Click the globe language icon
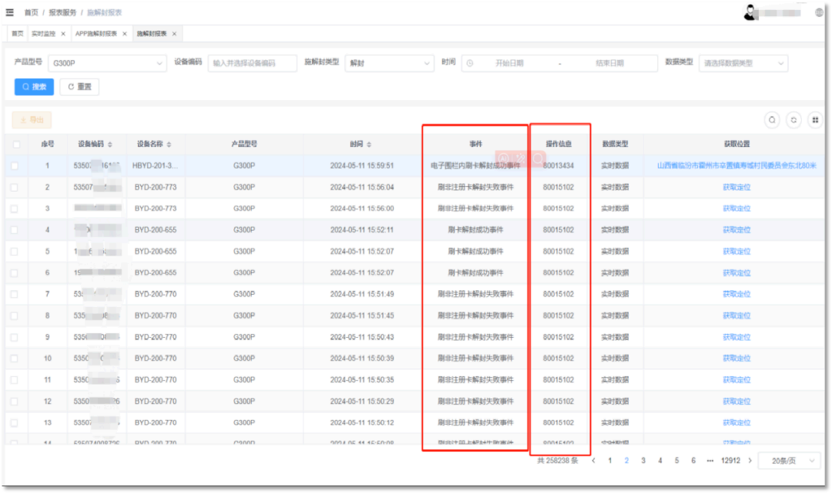Image resolution: width=832 pixels, height=494 pixels. coord(819,12)
